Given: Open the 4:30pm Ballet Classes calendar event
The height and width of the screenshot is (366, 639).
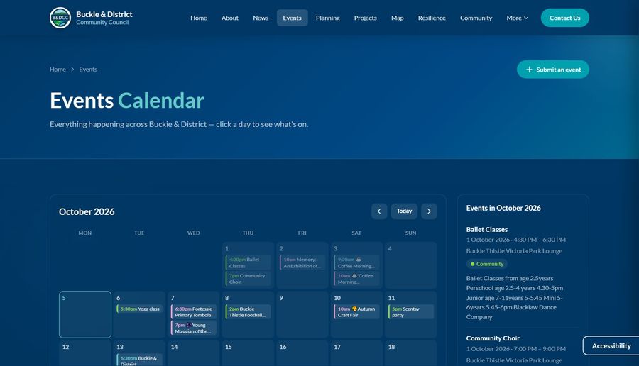Looking at the screenshot, I should [x=248, y=262].
